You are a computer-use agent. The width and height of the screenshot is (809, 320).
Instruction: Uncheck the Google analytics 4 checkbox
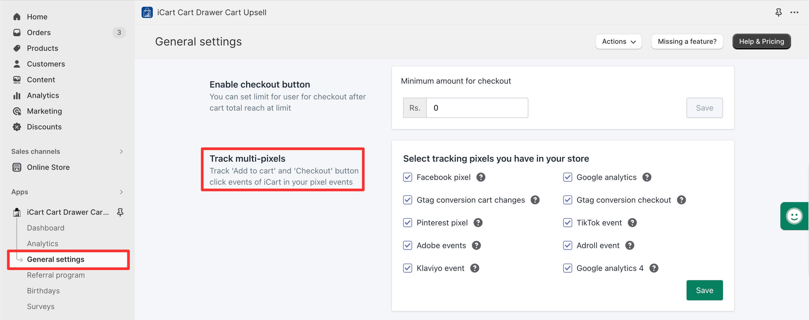(567, 268)
